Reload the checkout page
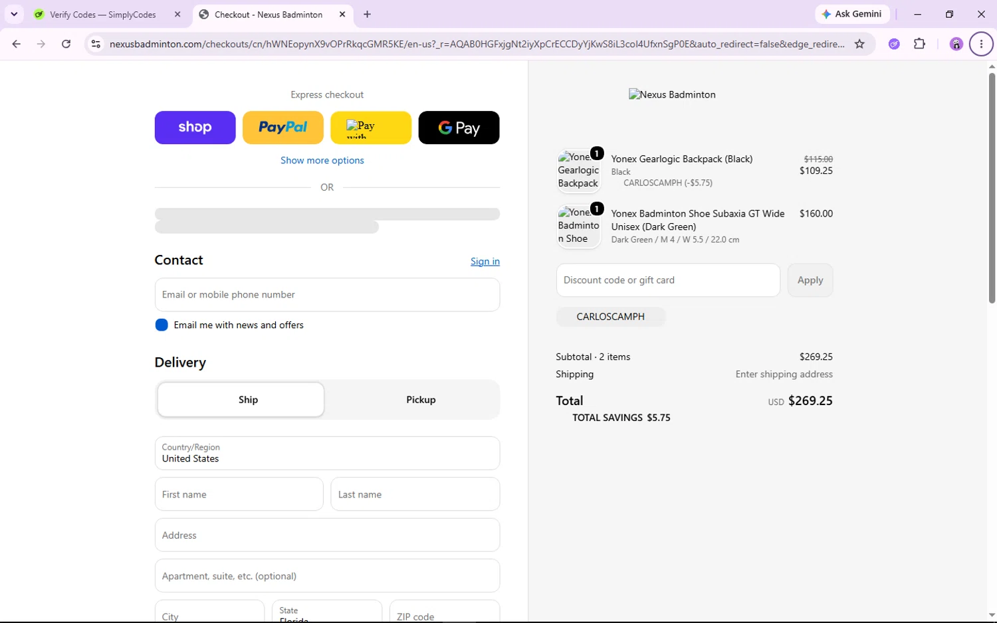The height and width of the screenshot is (623, 997). click(66, 44)
